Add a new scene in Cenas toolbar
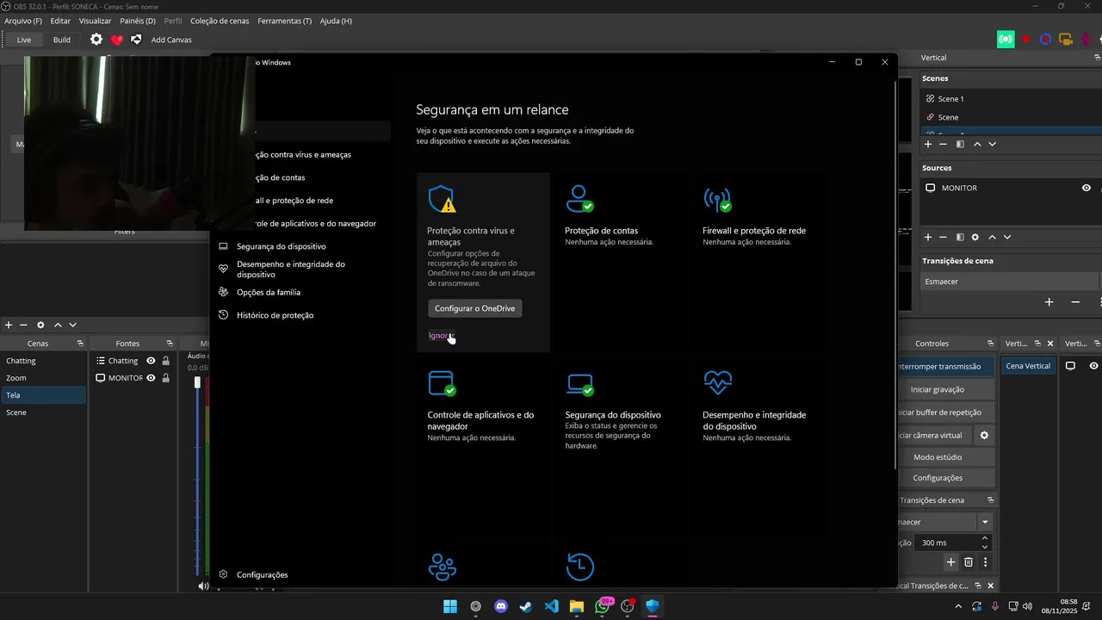Screen dimensions: 1102x620 pos(9,325)
